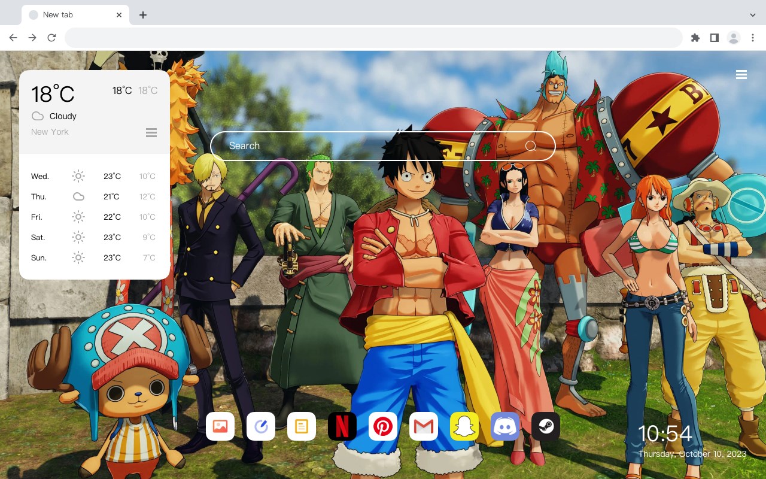The image size is (766, 479).
Task: Click the cloudy weather icon beside Cloudy
Action: pos(38,116)
